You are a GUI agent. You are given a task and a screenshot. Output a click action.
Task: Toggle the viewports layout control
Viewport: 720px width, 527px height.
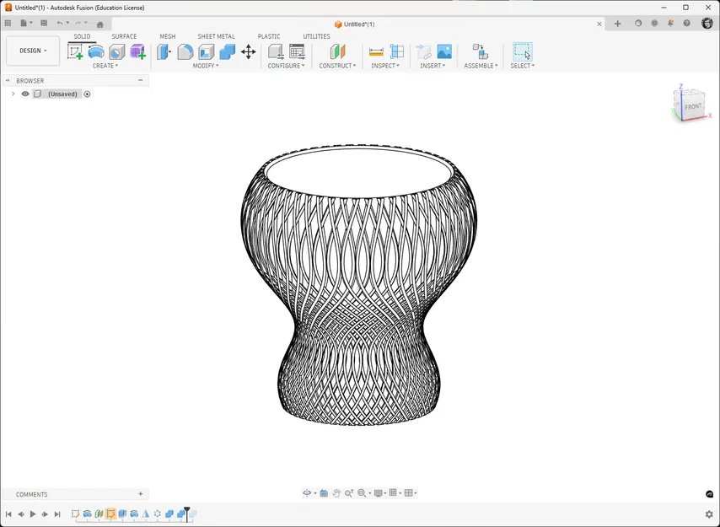410,492
